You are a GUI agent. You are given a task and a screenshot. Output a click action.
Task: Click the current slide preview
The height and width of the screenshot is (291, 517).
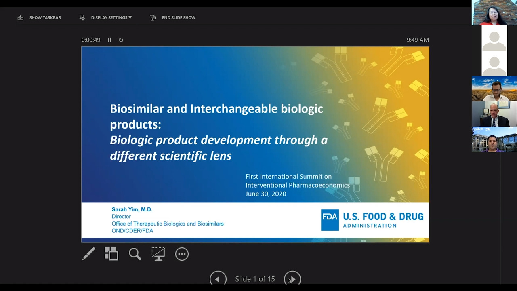coord(255,144)
